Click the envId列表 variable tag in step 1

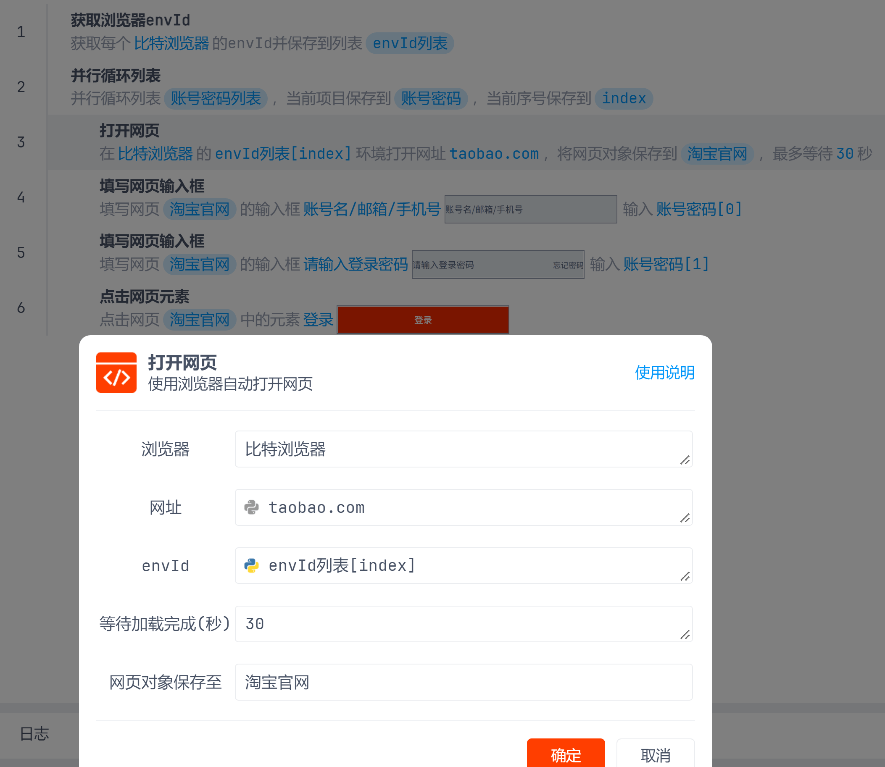click(410, 43)
